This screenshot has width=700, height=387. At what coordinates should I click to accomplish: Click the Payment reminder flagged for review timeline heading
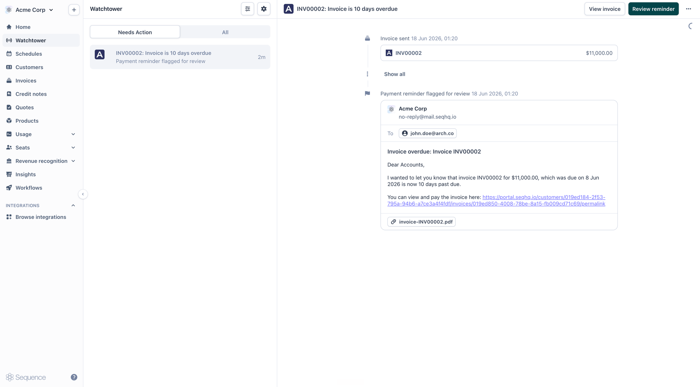click(x=425, y=94)
